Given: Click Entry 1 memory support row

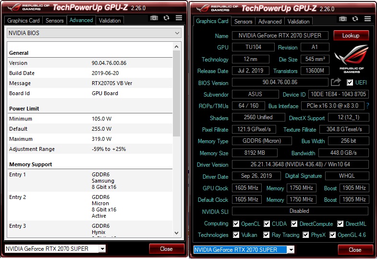Looking at the screenshot, I should (x=90, y=181).
